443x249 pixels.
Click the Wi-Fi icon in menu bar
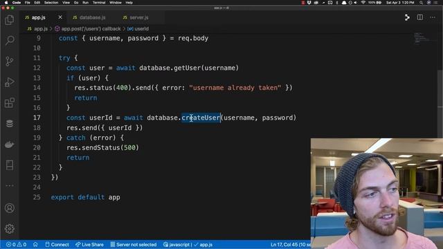click(363, 3)
